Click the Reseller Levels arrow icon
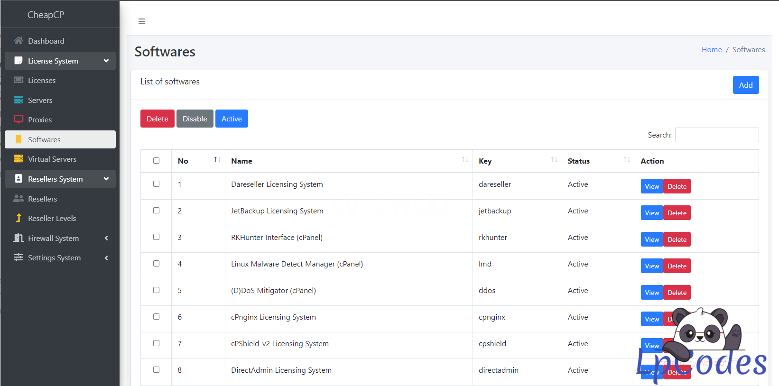 (19, 218)
